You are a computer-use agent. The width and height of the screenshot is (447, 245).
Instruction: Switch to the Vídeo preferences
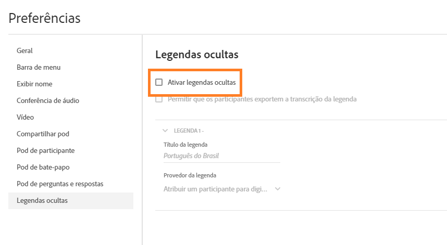[x=26, y=118]
